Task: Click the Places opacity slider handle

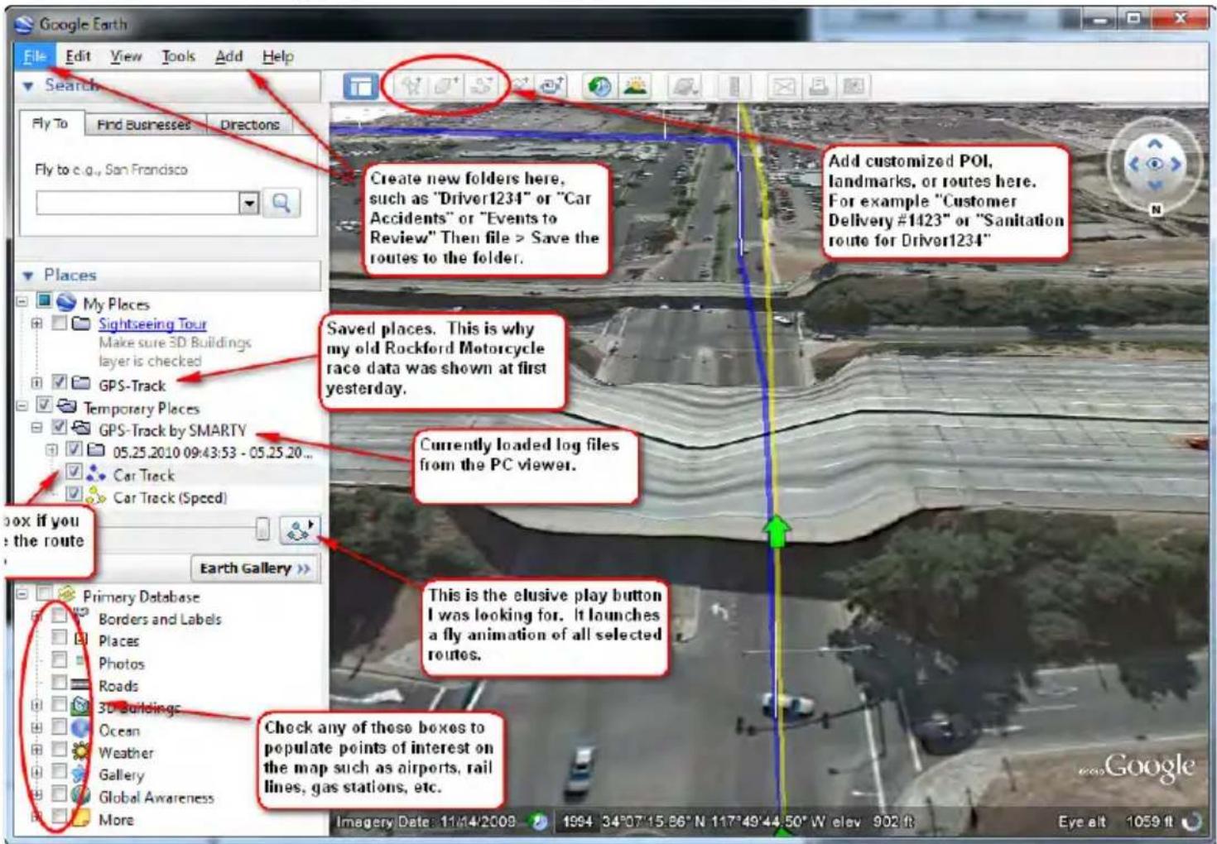Action: [x=262, y=530]
